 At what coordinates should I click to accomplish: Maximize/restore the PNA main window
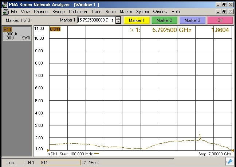click(x=224, y=5)
